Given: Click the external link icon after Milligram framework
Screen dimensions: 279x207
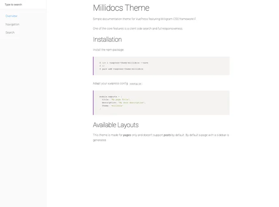Looking at the screenshot, I should 195,19.
